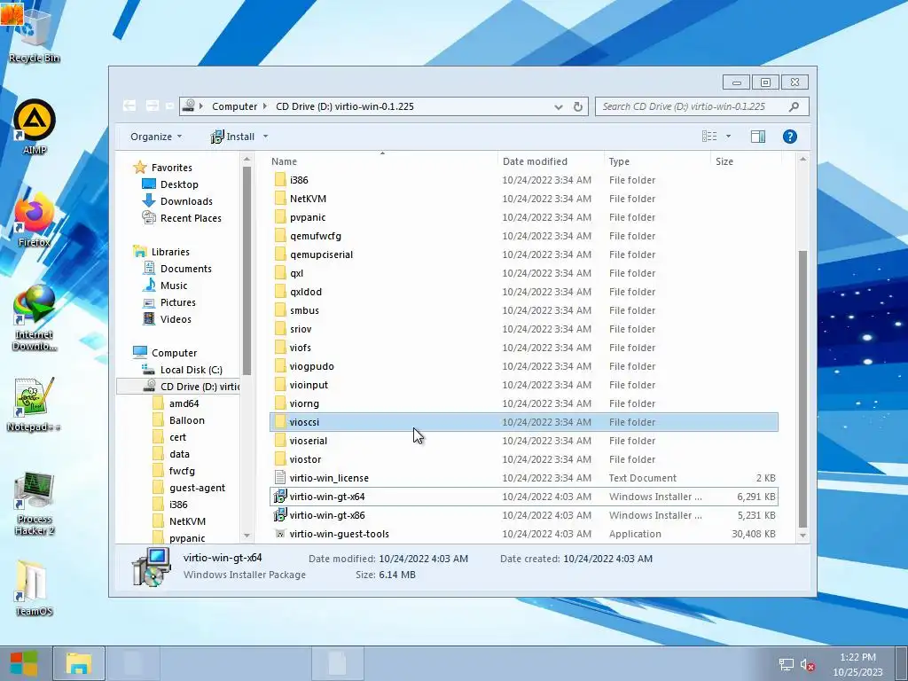Select amd64 folder in navigation tree

(x=176, y=403)
